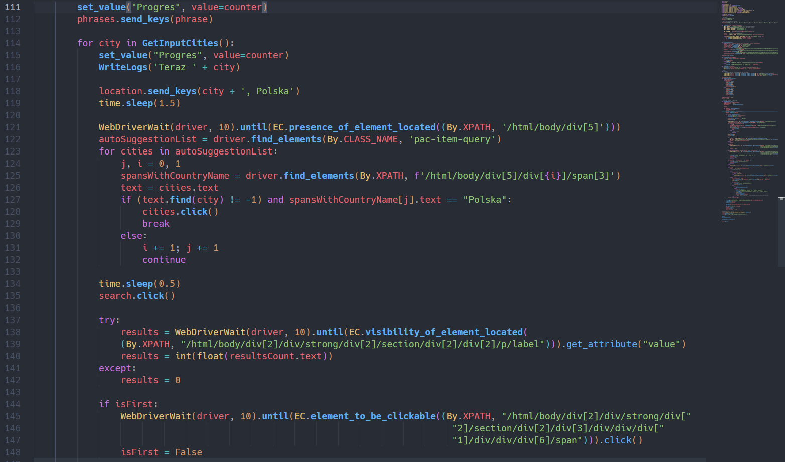Click line number 127 in the gutter

point(13,200)
